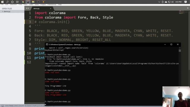Open the Edit menu

point(7,4)
